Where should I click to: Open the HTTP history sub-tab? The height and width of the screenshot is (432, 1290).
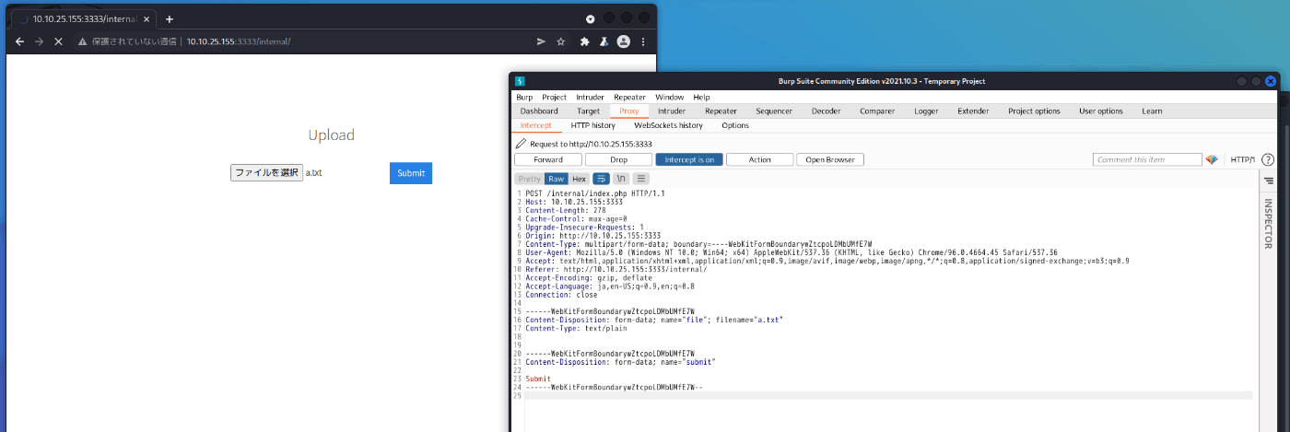(593, 125)
